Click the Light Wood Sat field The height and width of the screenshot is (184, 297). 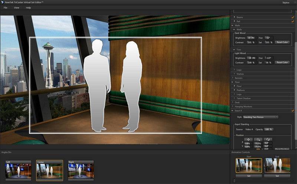point(268,63)
